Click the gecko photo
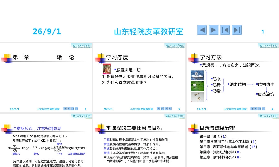The image size is (279, 167). coord(197,97)
